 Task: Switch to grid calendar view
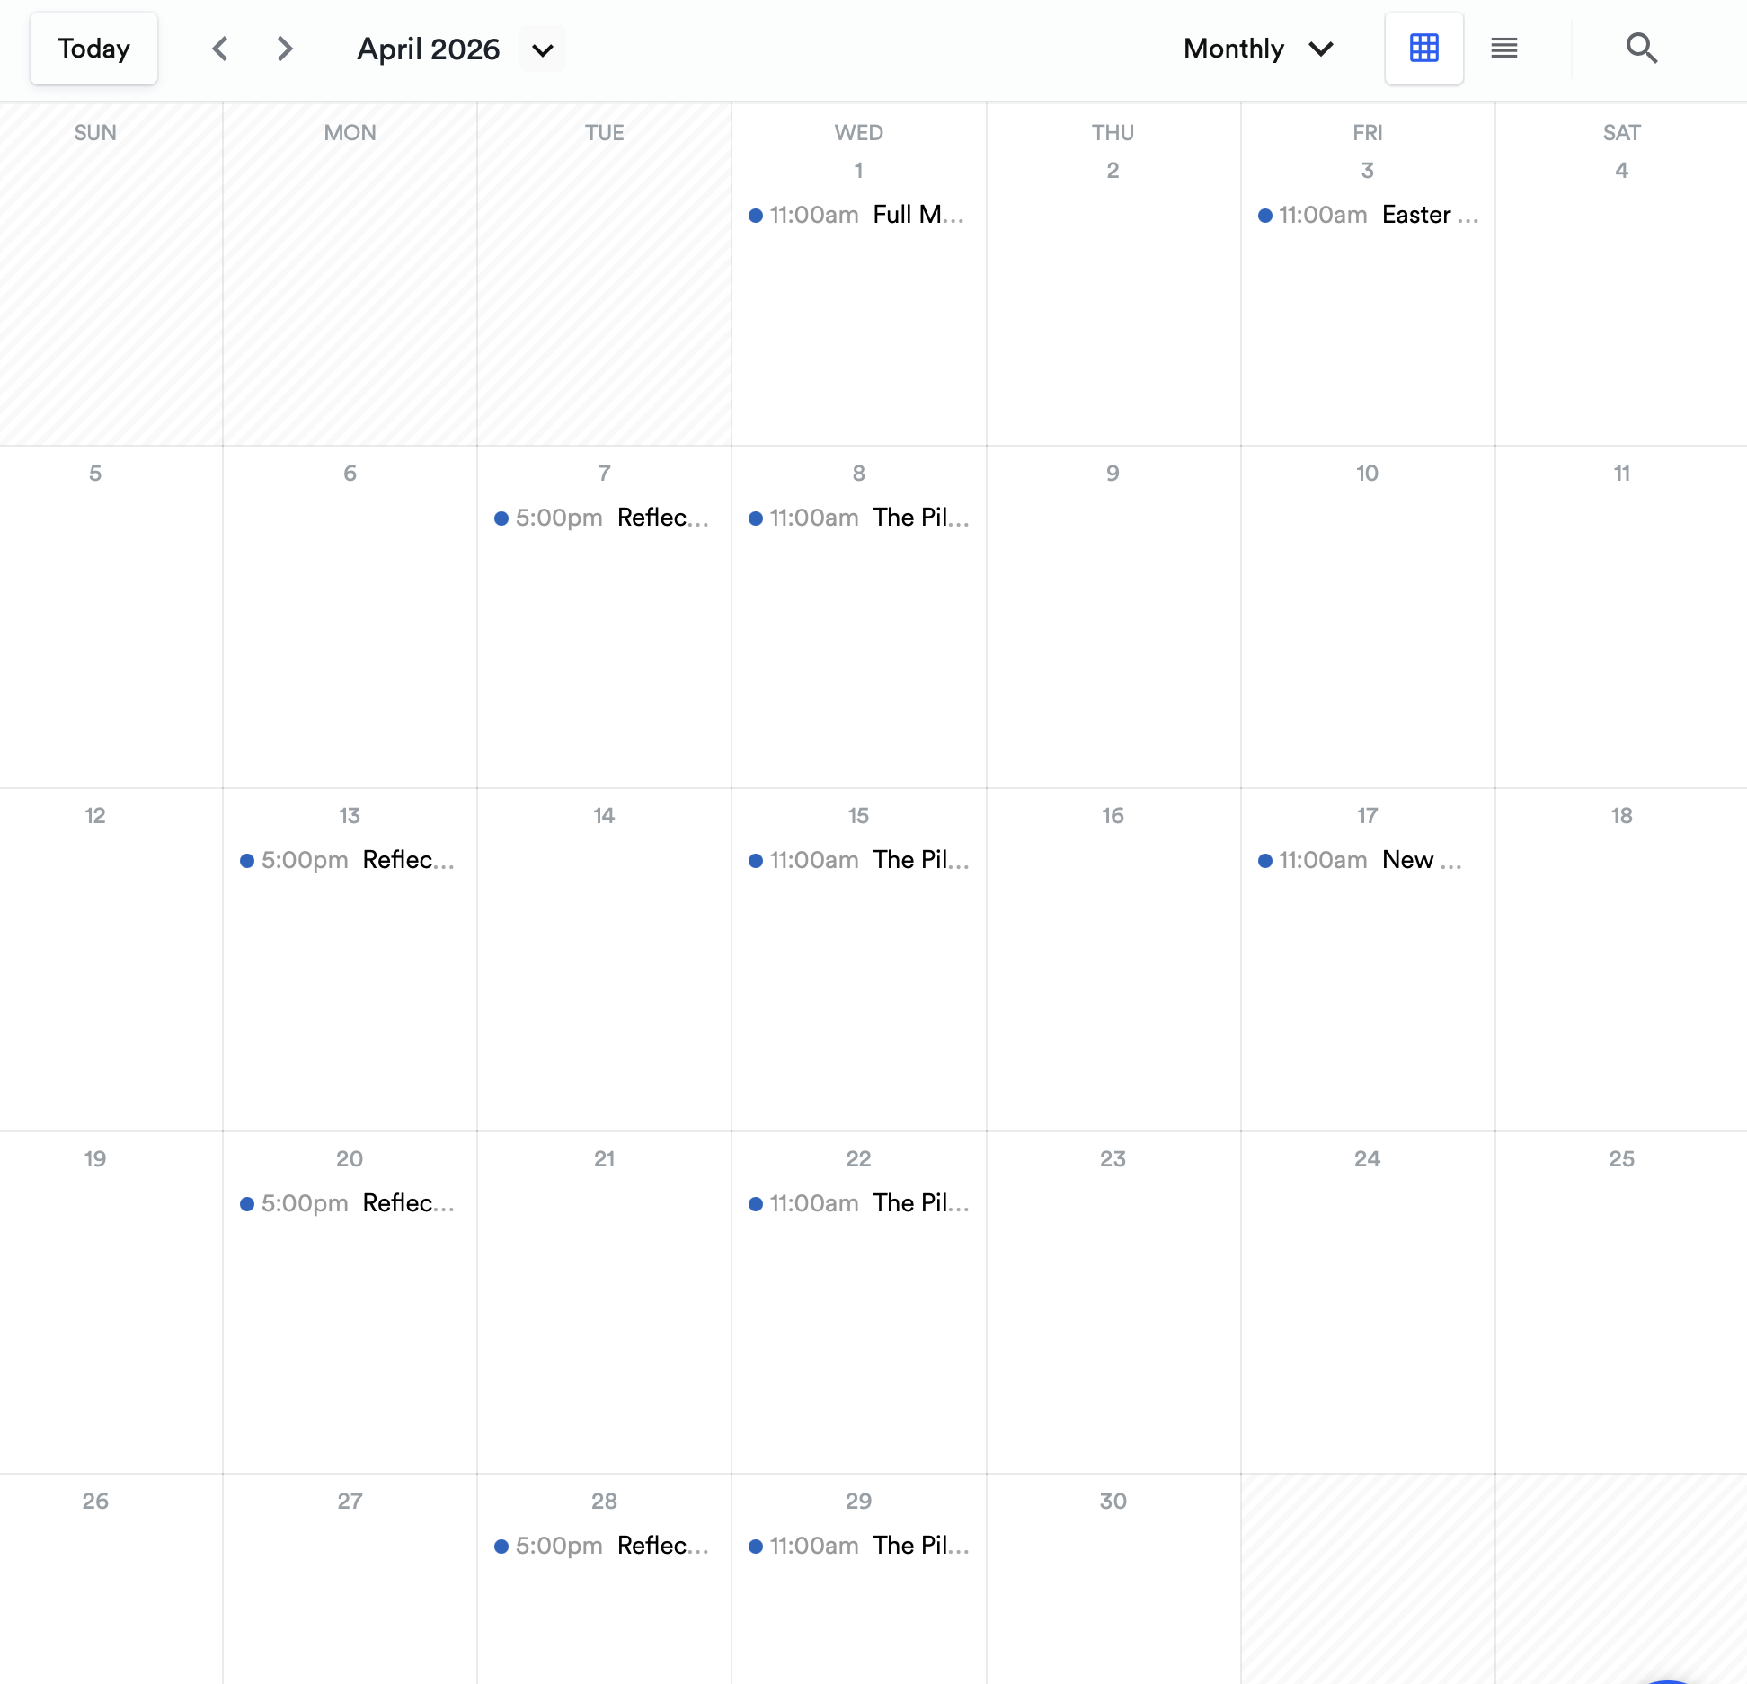[x=1423, y=49]
